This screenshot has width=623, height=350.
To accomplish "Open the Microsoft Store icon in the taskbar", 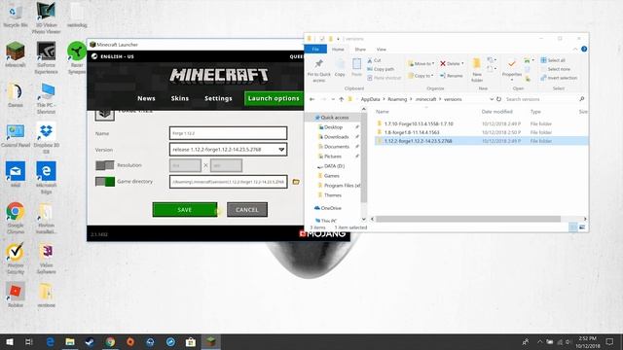I will tap(191, 341).
